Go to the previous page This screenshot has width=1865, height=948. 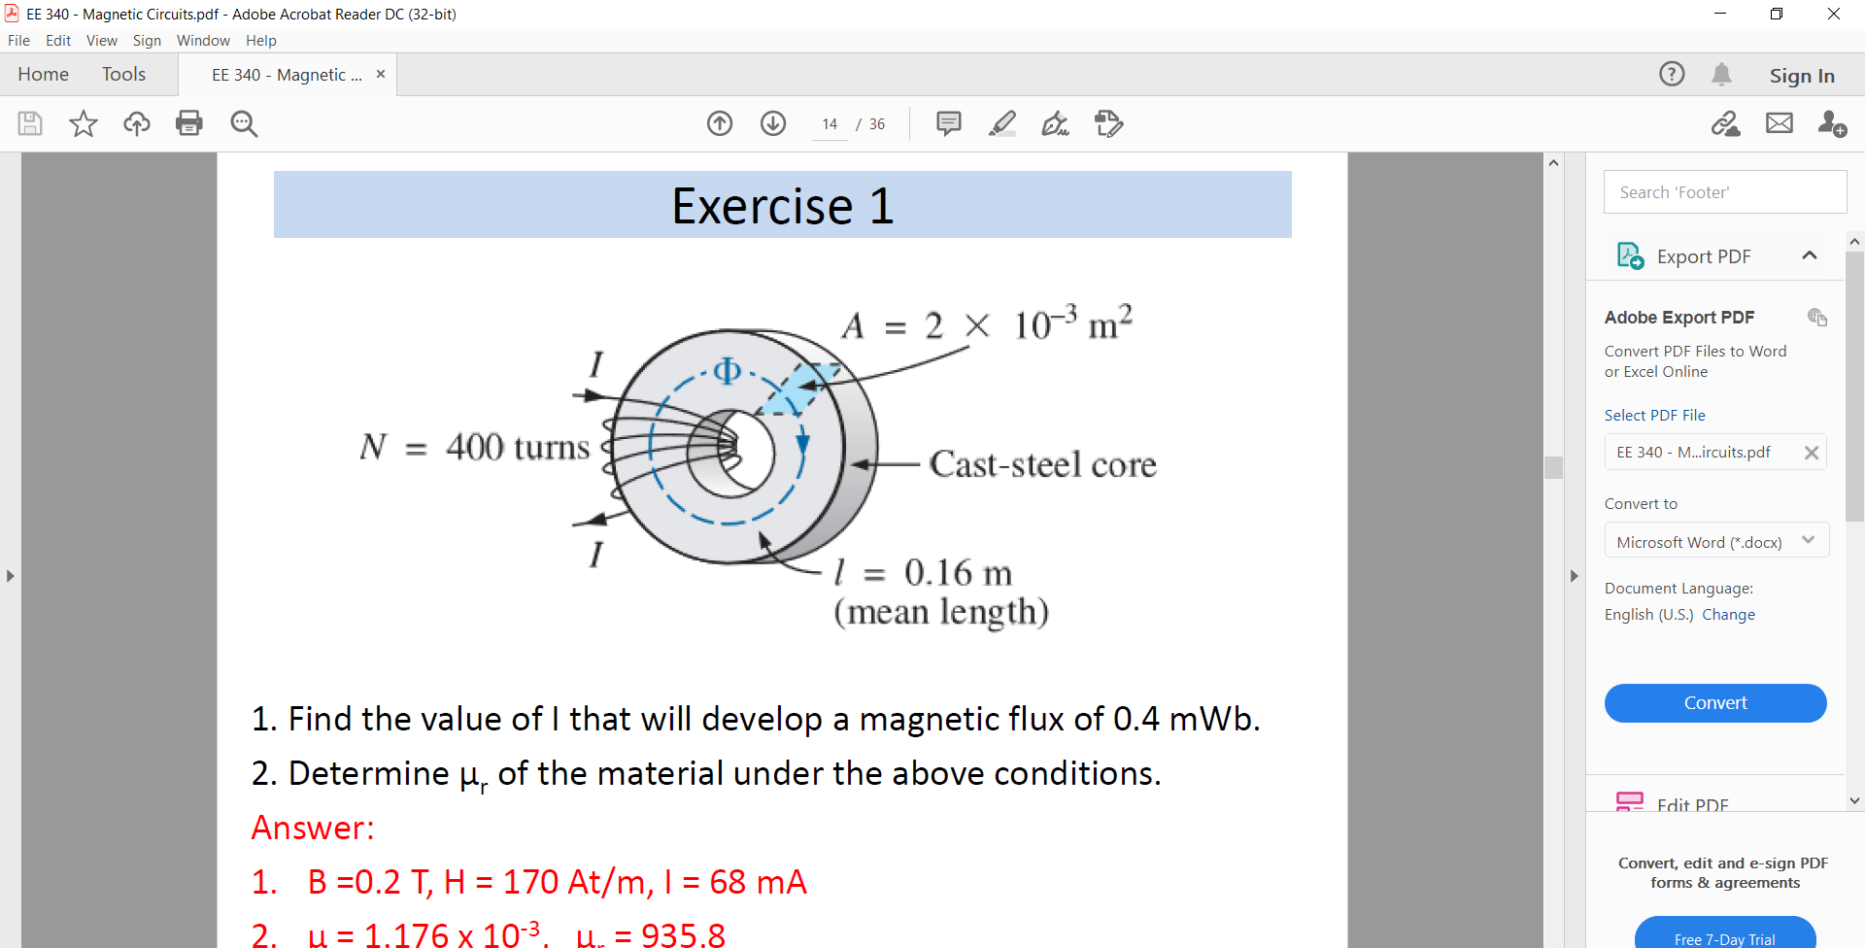(x=720, y=123)
